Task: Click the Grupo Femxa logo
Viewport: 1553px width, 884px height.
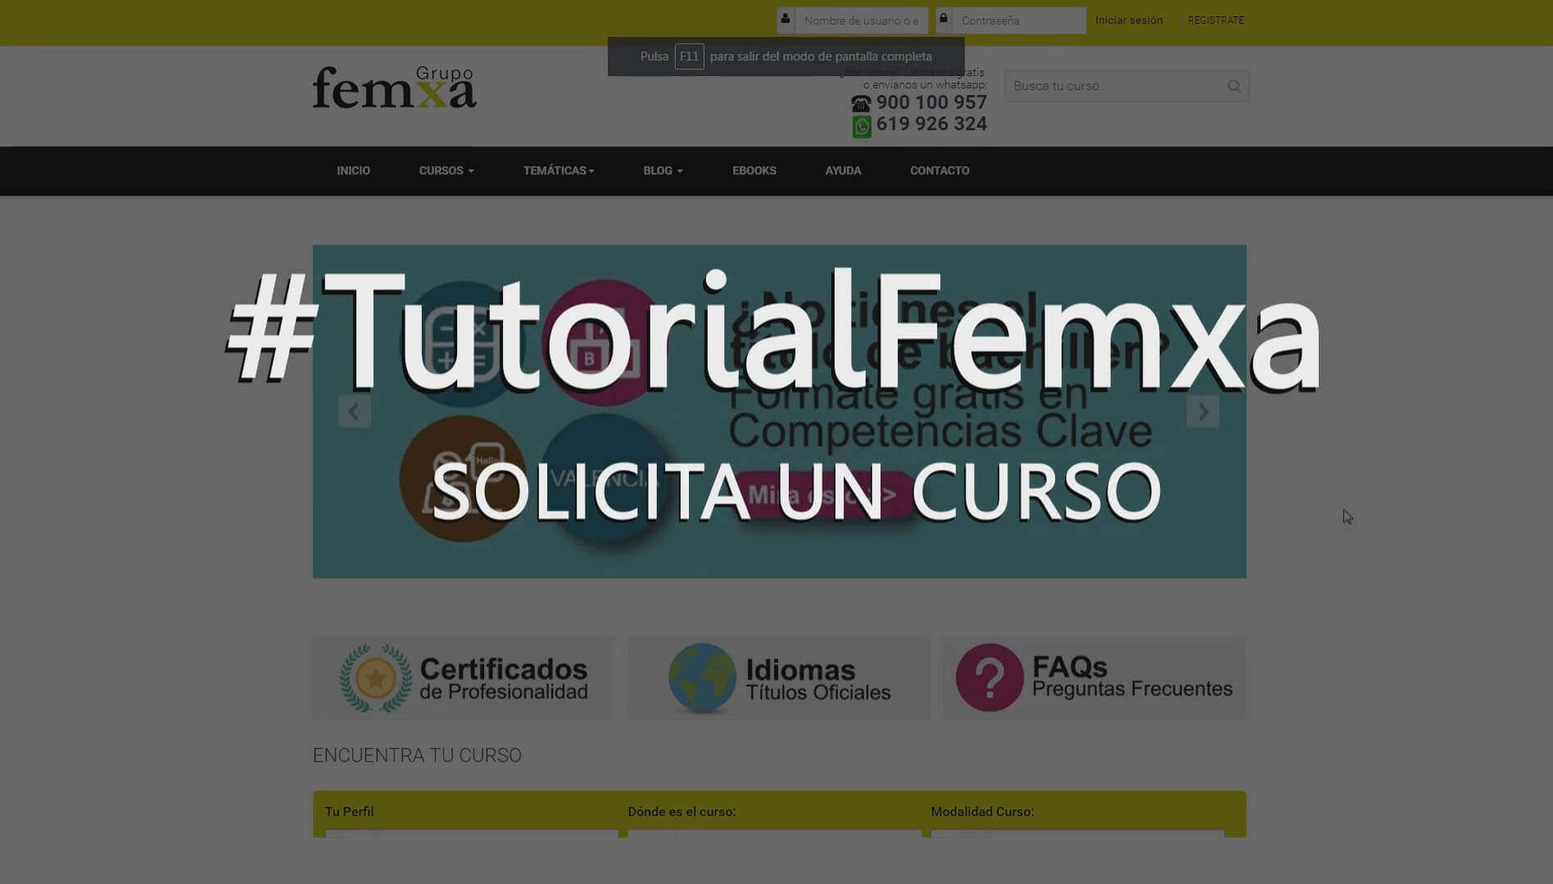Action: click(x=394, y=87)
